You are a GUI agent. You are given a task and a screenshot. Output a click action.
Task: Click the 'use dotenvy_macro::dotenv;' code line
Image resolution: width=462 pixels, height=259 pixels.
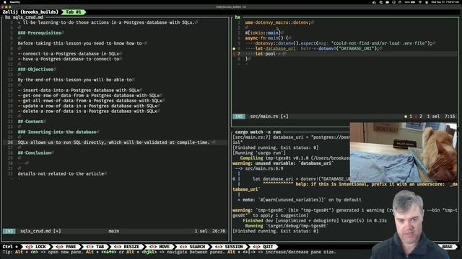pos(278,22)
